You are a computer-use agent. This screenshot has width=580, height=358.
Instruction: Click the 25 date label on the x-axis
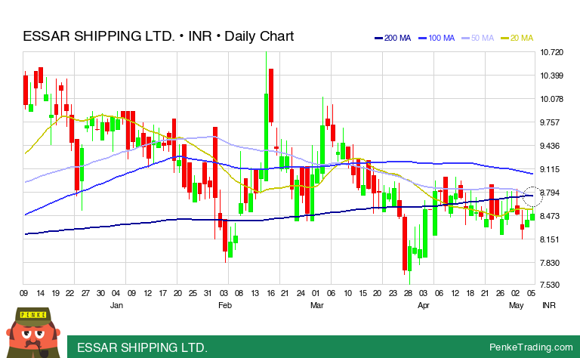pyautogui.click(x=193, y=293)
